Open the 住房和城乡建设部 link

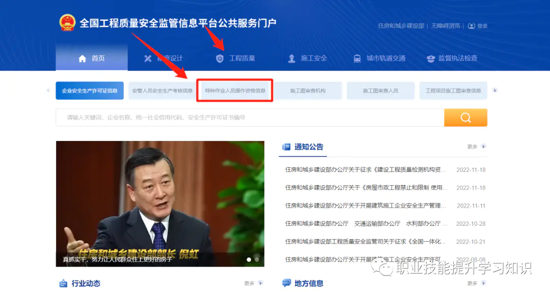[x=401, y=26]
